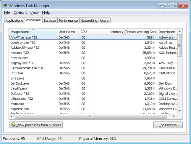The image size is (191, 144).
Task: Sort by the Description column header
Action: click(x=167, y=32)
